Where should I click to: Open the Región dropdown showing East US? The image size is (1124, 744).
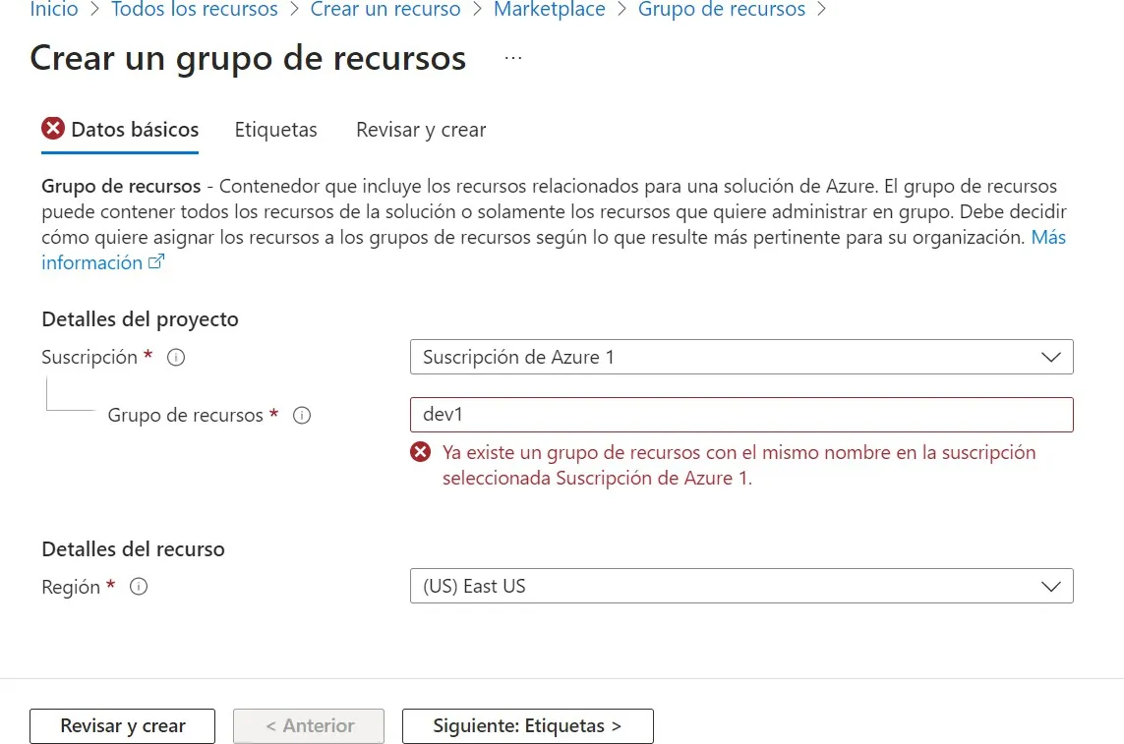coord(740,587)
